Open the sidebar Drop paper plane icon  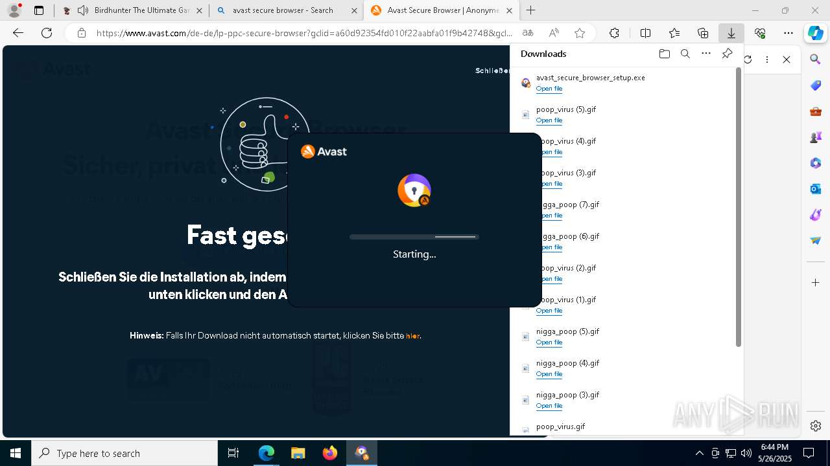click(816, 241)
